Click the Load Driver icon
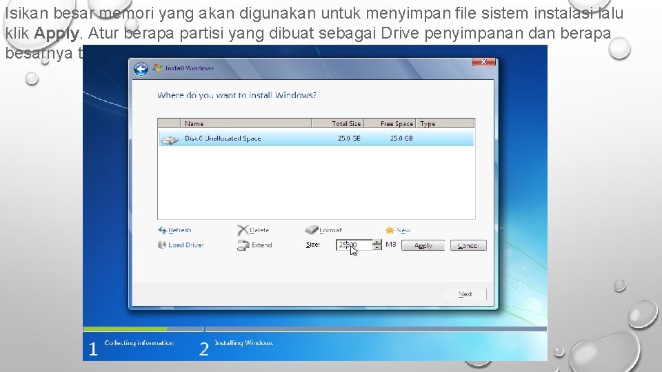662x372 pixels. click(x=161, y=245)
